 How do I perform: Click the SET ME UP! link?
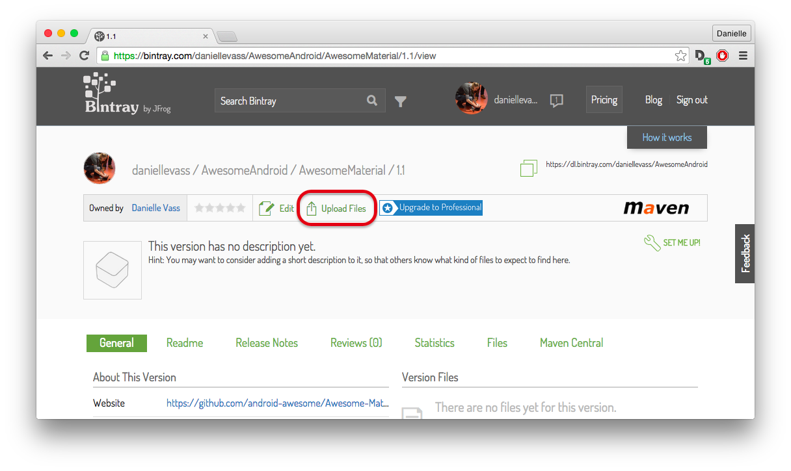pos(682,243)
